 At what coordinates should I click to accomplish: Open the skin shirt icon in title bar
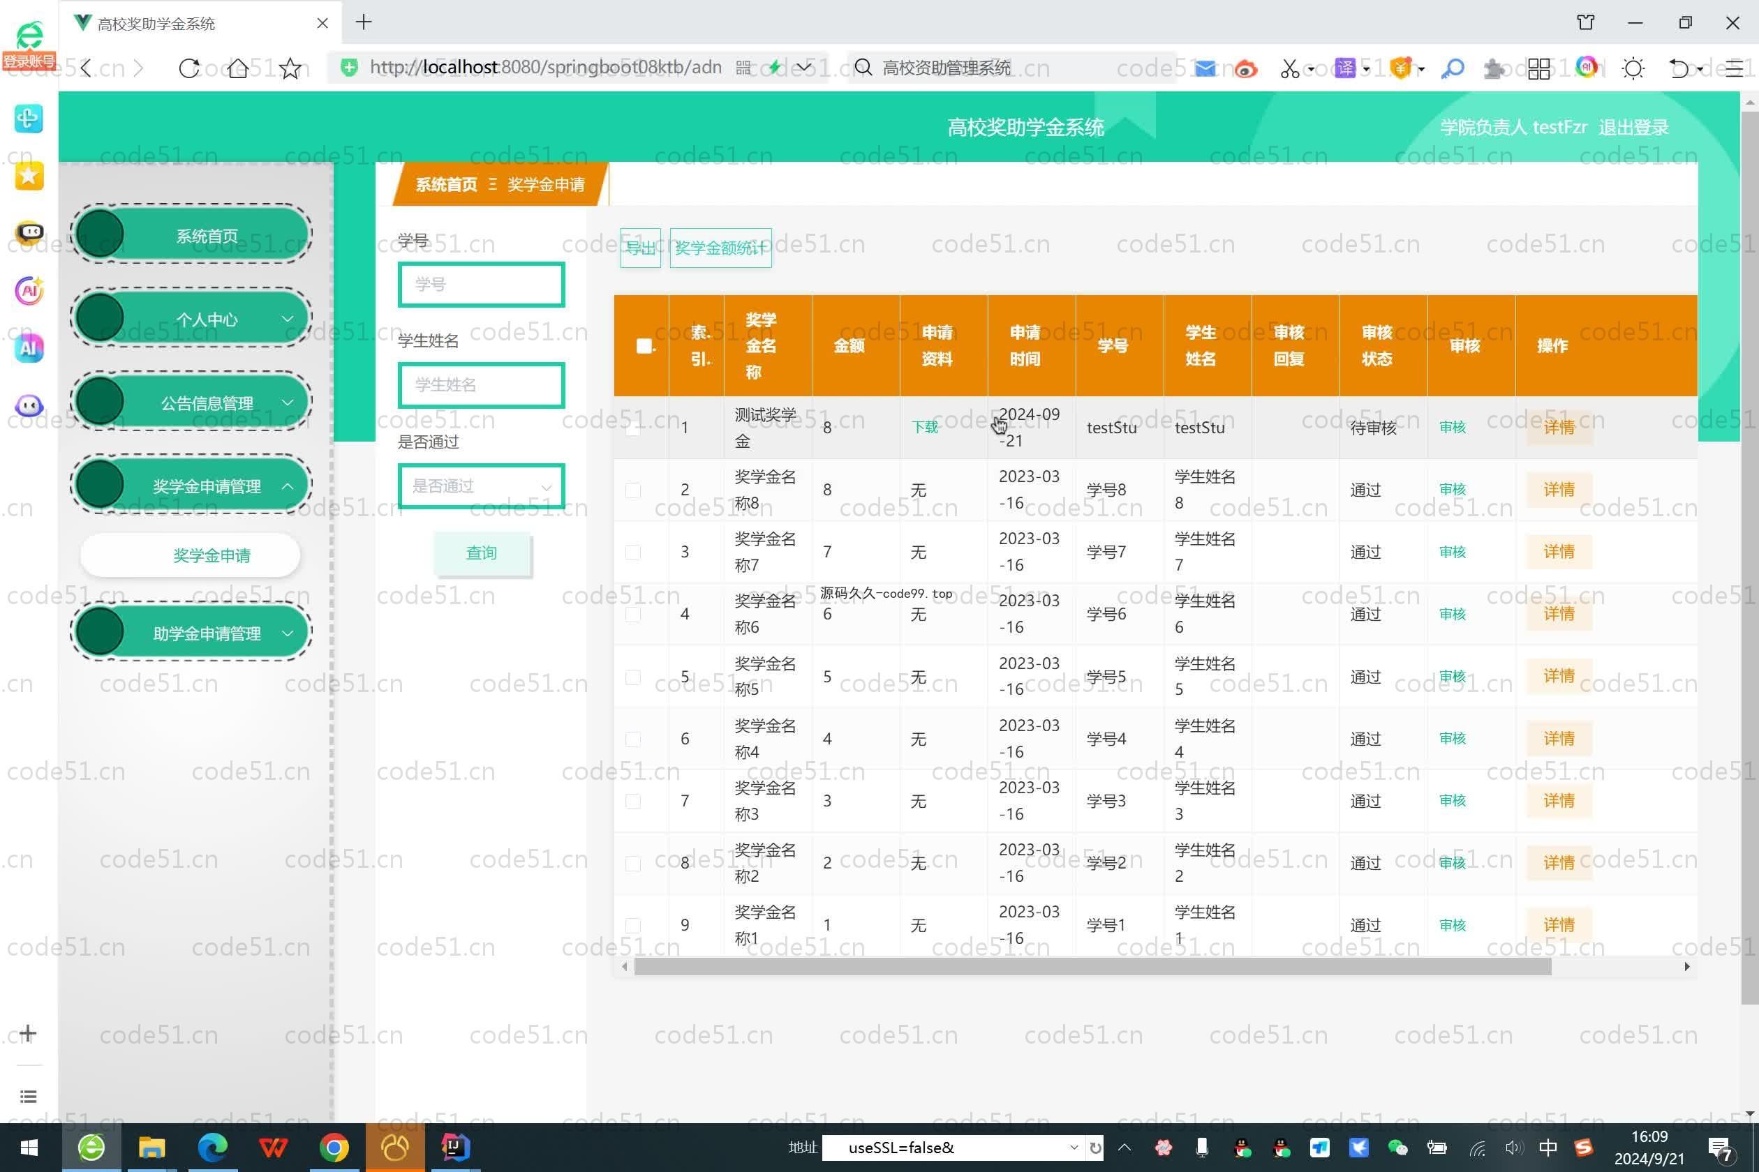coord(1584,22)
